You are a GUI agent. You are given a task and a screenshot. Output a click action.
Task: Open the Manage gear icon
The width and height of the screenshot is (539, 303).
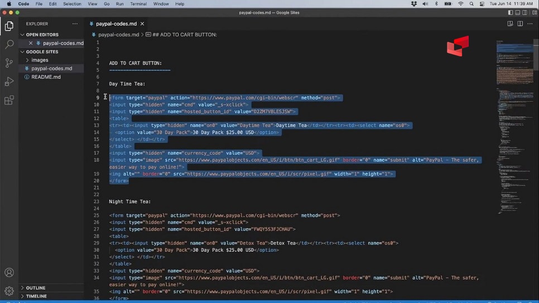tap(9, 291)
